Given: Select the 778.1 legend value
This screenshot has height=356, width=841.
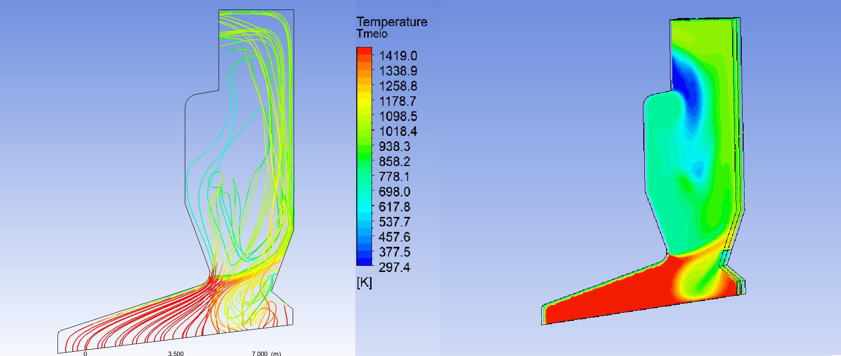Looking at the screenshot, I should click(394, 177).
